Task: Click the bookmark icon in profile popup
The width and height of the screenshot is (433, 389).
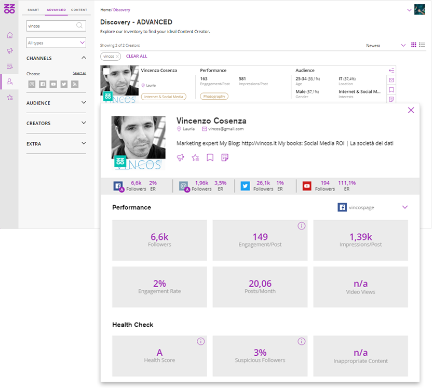Action: tap(210, 158)
